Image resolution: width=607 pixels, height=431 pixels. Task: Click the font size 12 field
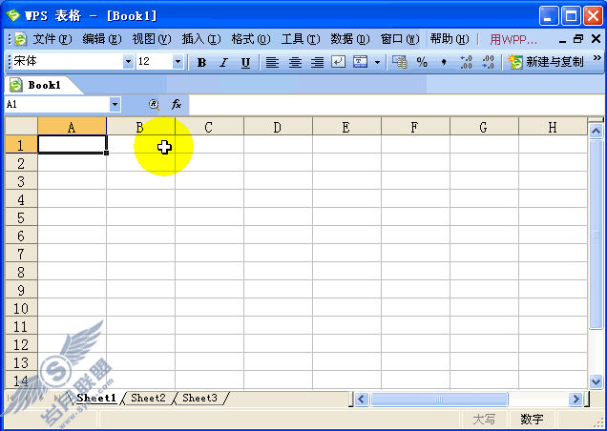click(155, 62)
